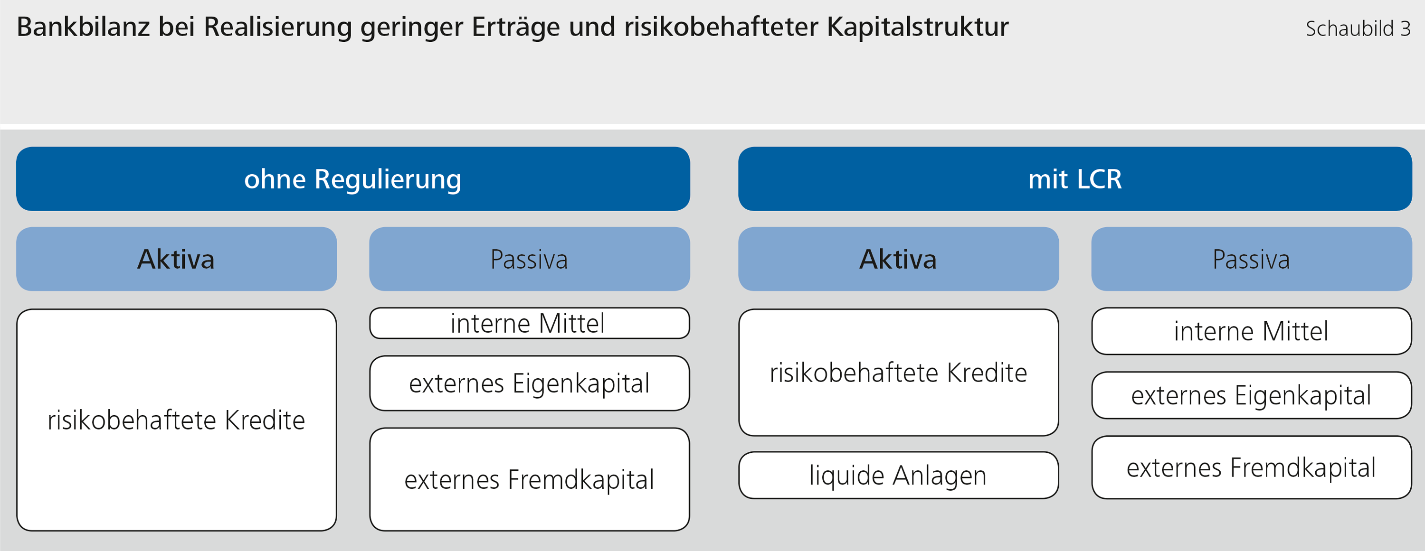This screenshot has width=1425, height=551.
Task: Click the 'Bankbilanz bei Realisierung' title text
Action: click(x=184, y=27)
